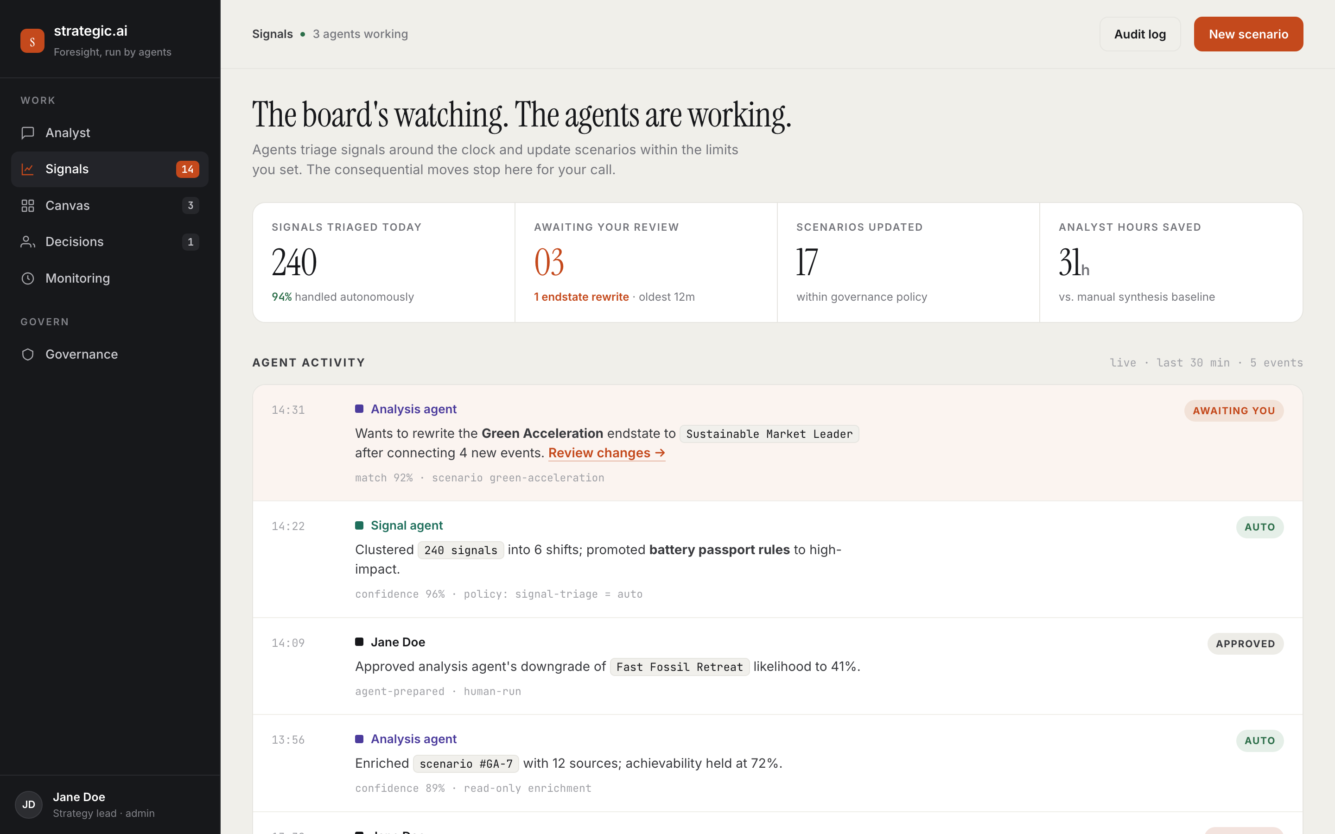Open the Audit log
Image resolution: width=1335 pixels, height=834 pixels.
coord(1140,34)
